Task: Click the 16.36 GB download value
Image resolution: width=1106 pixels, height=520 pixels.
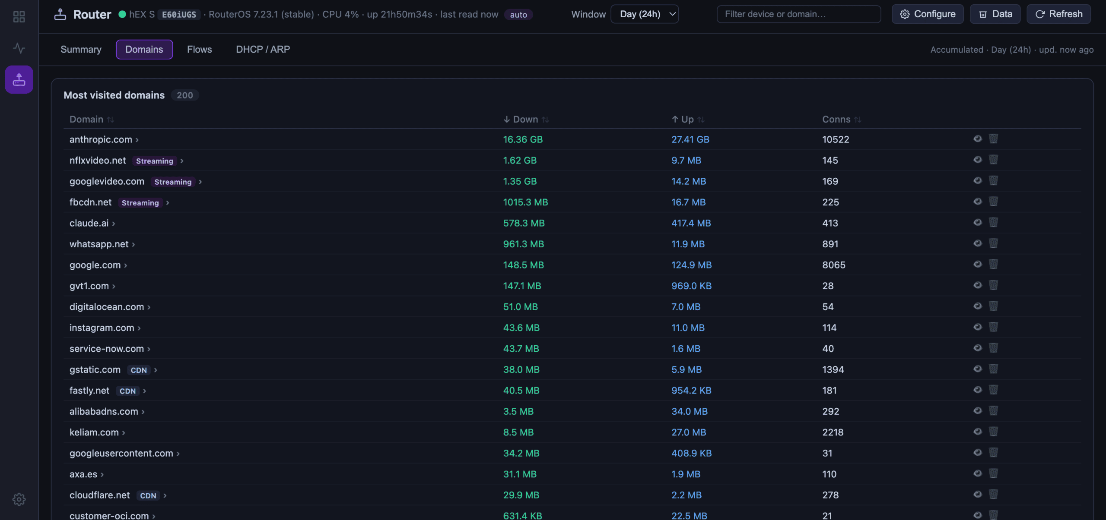Action: [x=522, y=139]
